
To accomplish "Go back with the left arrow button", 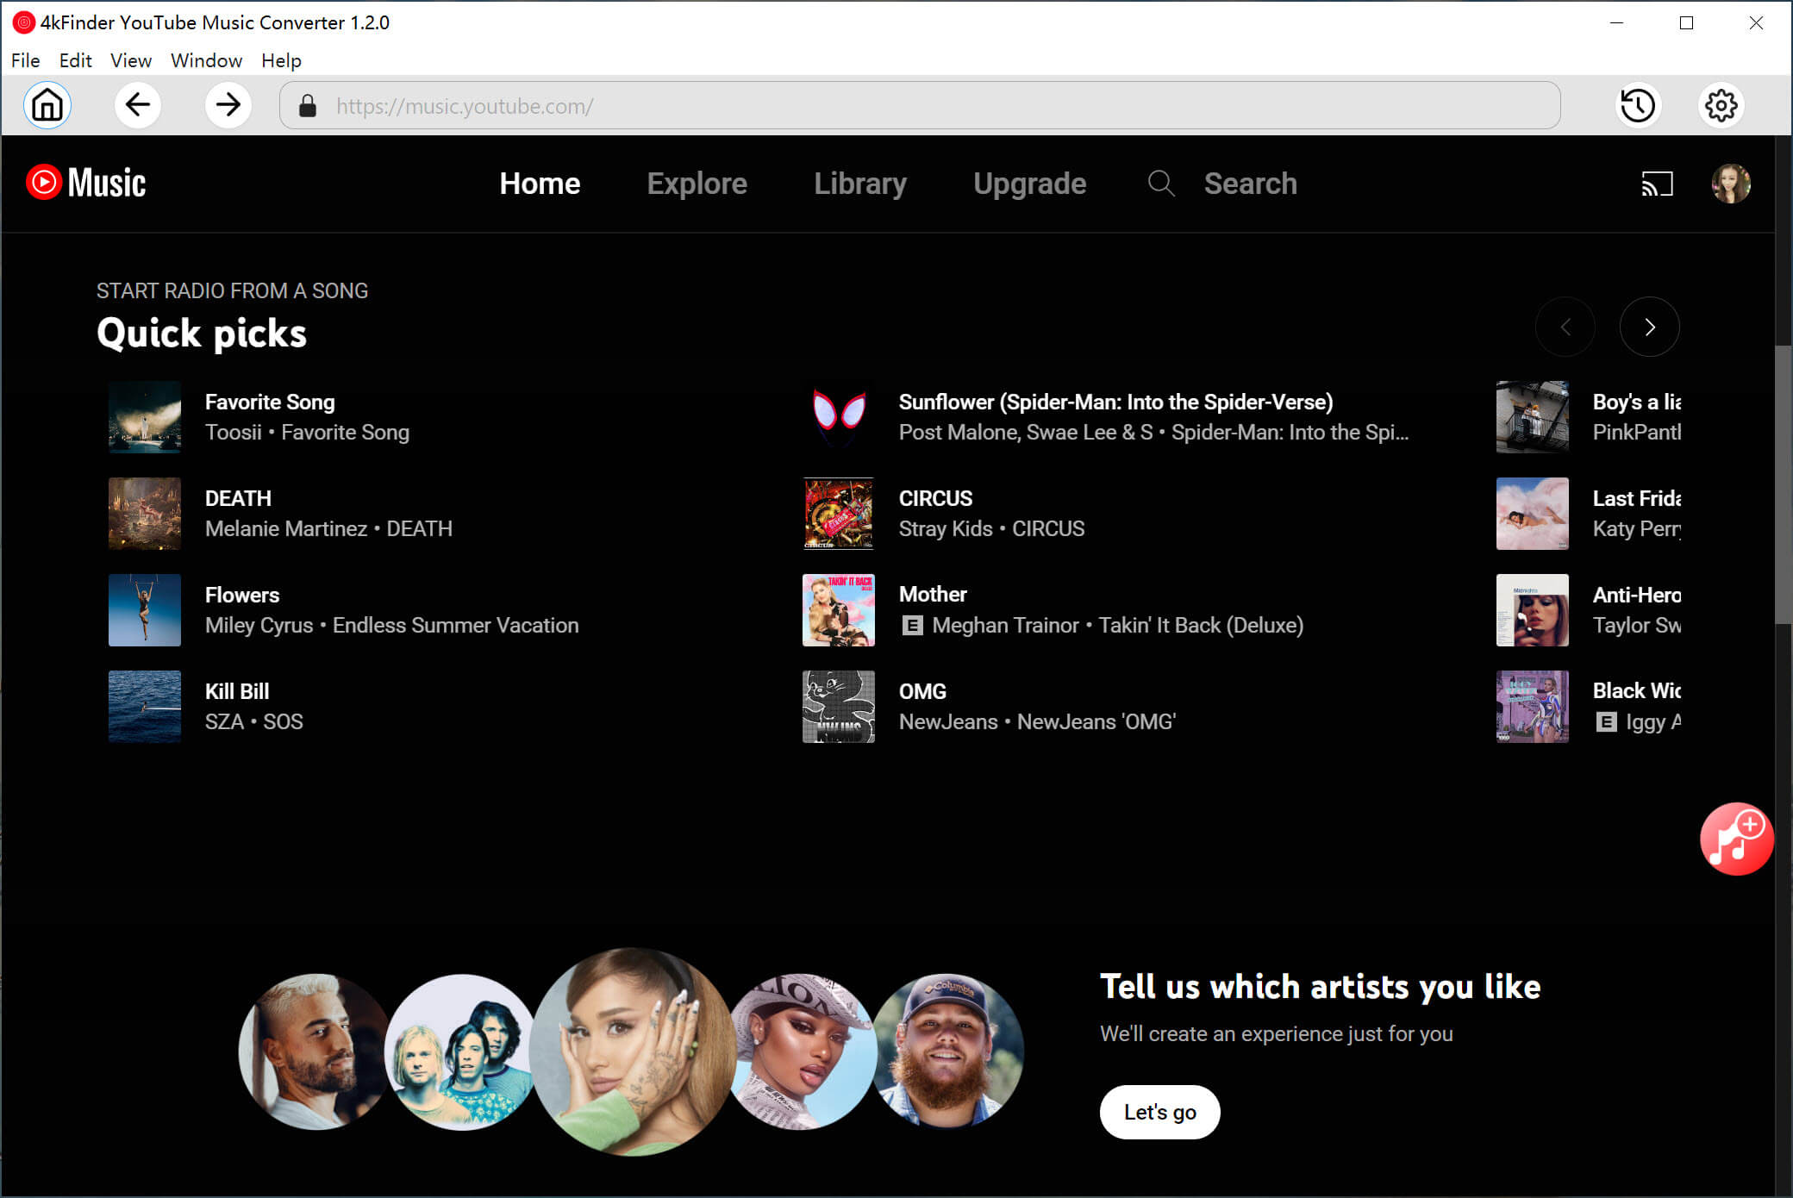I will pos(138,105).
